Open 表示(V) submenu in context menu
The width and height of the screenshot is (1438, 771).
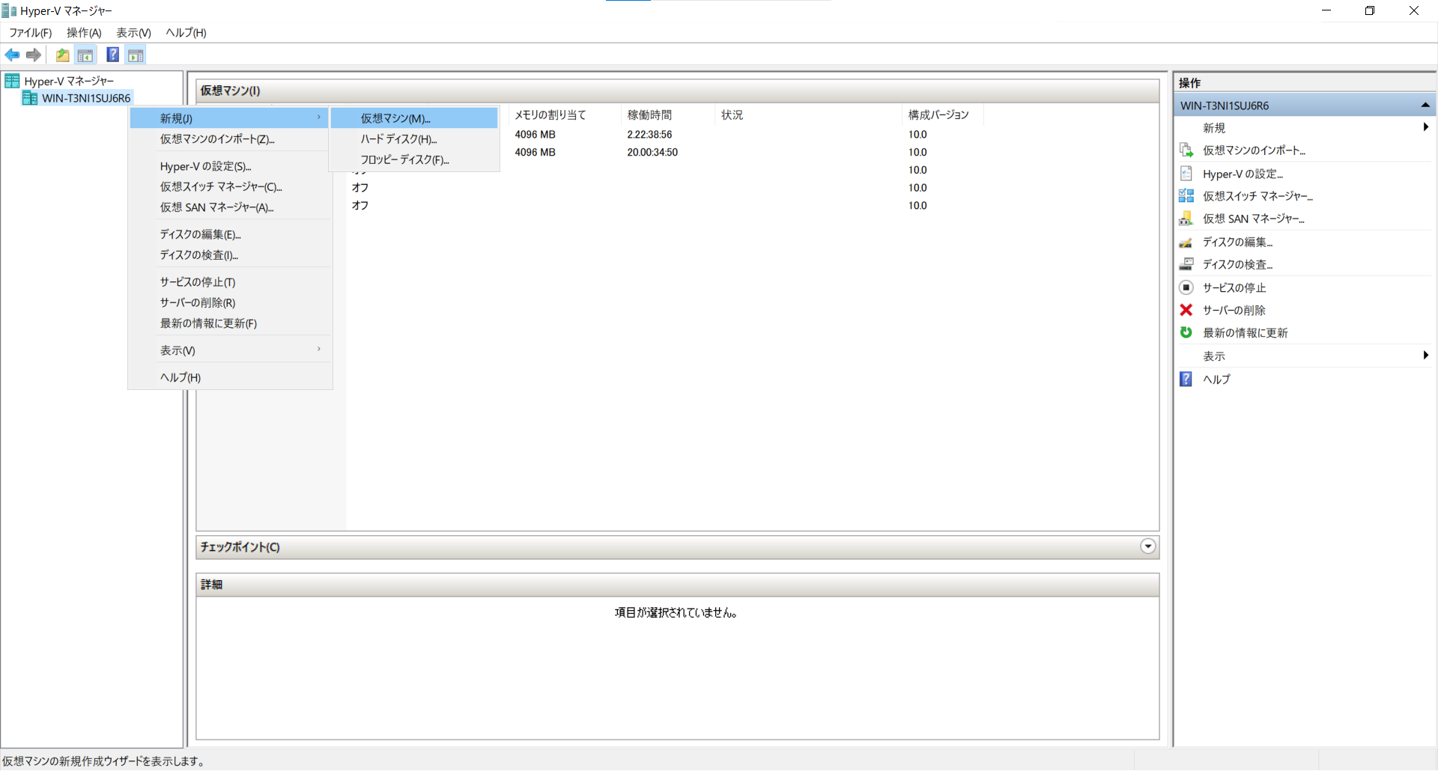click(230, 350)
